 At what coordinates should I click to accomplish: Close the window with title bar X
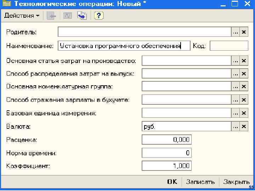pos(247,4)
